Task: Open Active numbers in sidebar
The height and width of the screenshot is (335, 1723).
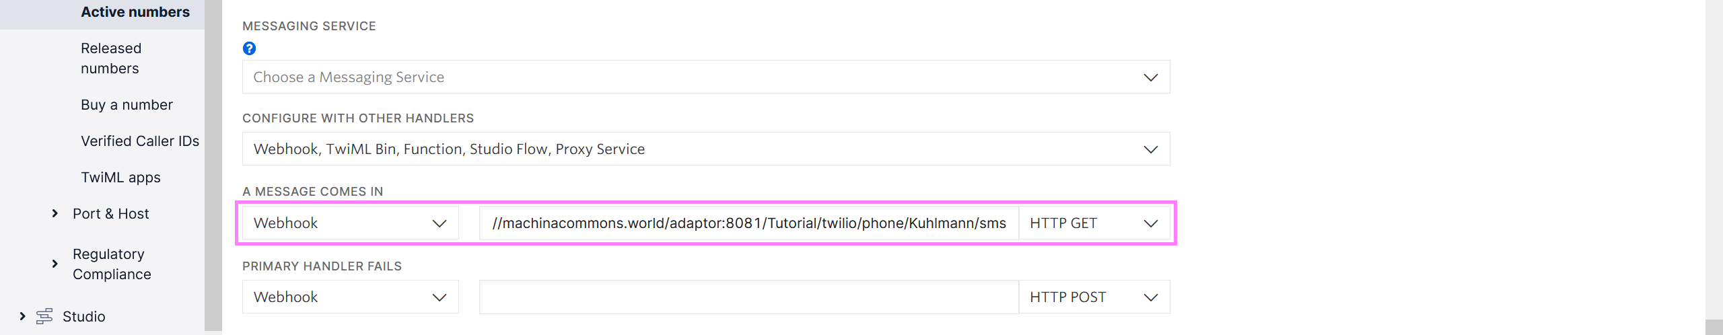Action: [x=135, y=12]
